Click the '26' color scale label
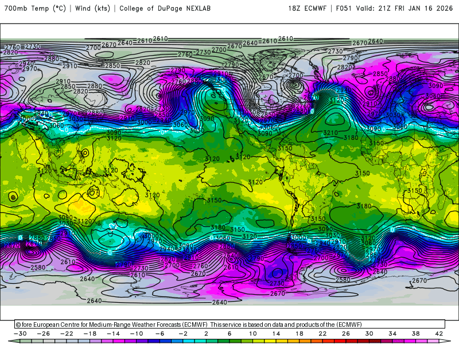 click(346, 334)
